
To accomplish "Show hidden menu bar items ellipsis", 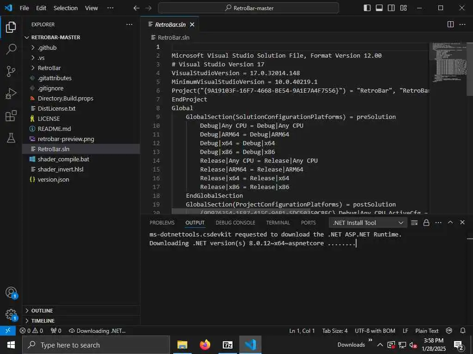I will (x=110, y=8).
